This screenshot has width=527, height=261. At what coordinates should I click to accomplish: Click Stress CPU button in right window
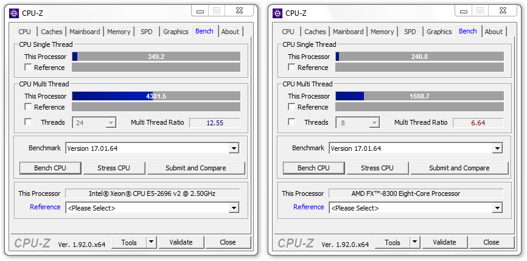(x=377, y=168)
